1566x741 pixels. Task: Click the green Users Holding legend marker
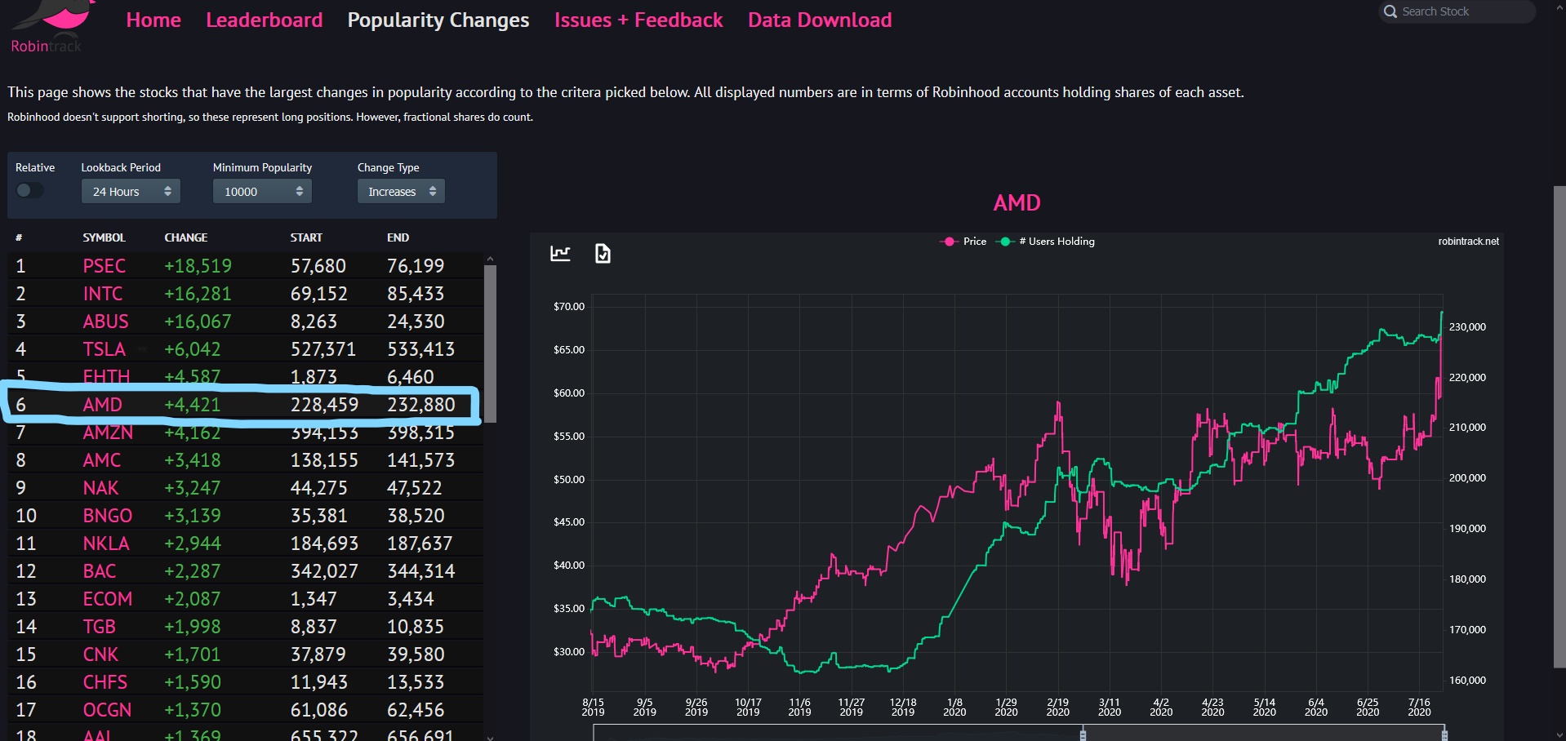pyautogui.click(x=1005, y=242)
